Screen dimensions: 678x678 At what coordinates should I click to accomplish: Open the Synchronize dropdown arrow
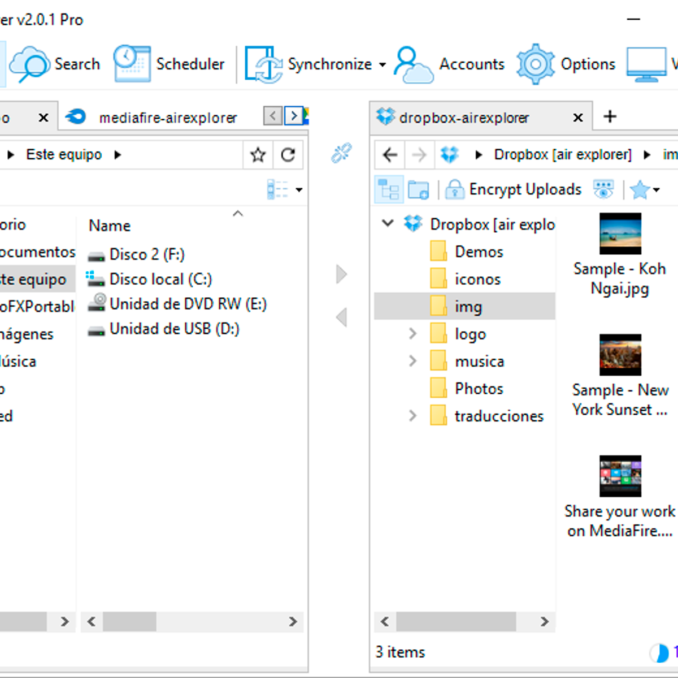(383, 65)
